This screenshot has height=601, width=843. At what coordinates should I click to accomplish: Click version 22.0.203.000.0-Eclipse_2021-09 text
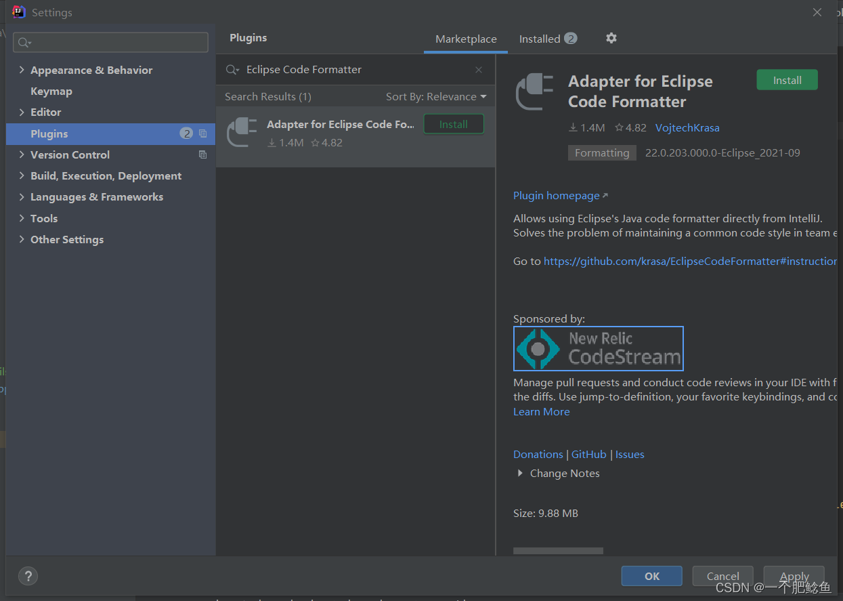722,152
